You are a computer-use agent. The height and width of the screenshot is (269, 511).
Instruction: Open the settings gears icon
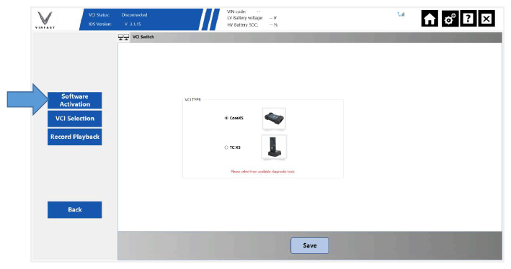tap(449, 19)
